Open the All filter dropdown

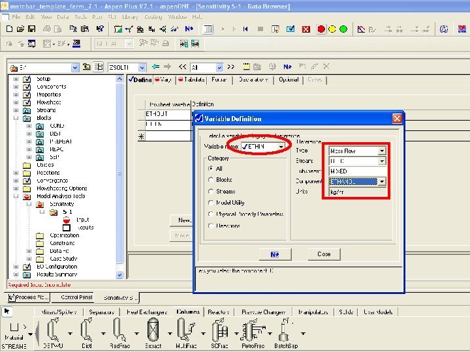(220, 68)
